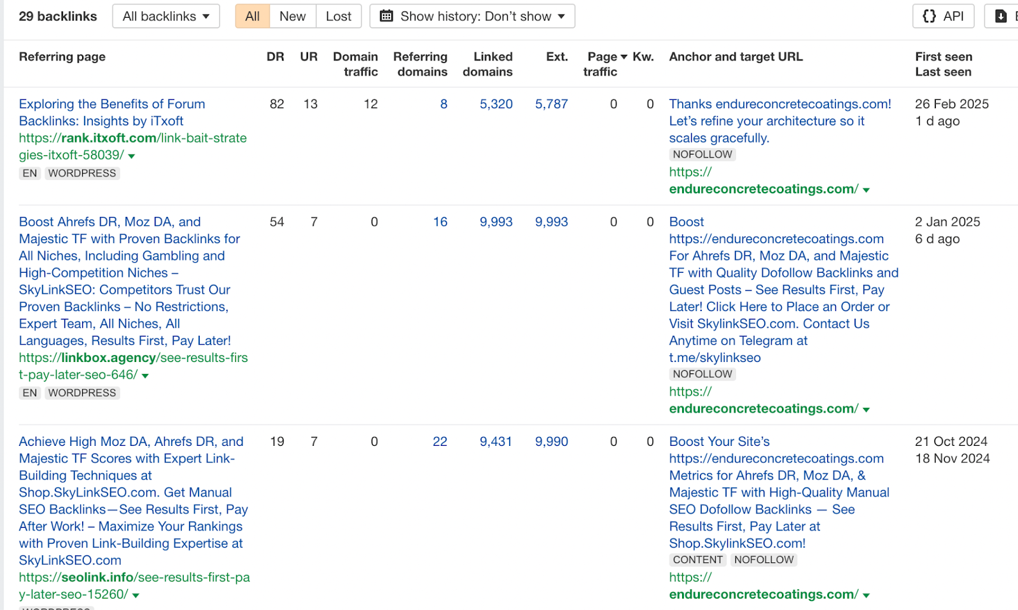Open the rank.itxoft.com referring URL
Viewport: 1018px width, 610px height.
tap(133, 146)
